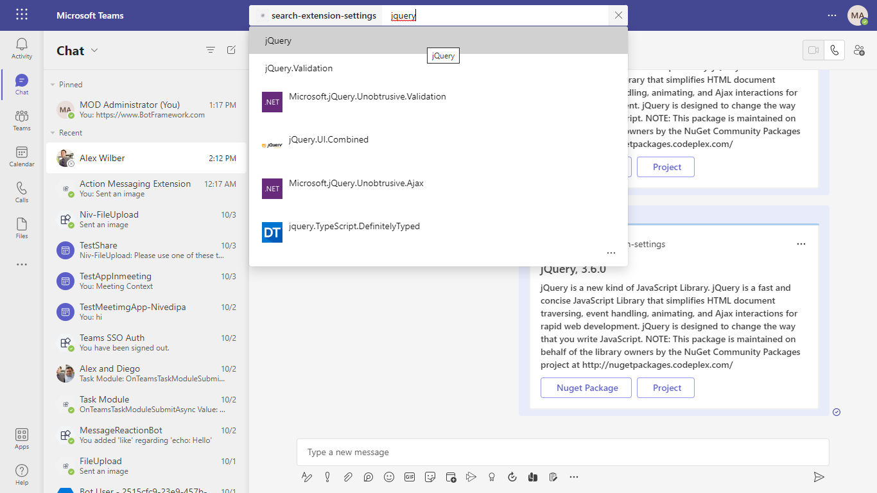The width and height of the screenshot is (877, 493).
Task: Pick jquery.TypeScript.DefinitelyTyped result
Action: (x=438, y=232)
